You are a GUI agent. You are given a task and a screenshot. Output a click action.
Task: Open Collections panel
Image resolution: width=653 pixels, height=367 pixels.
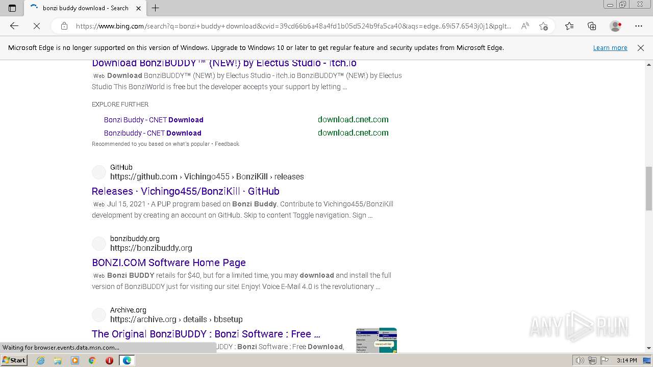coord(592,26)
